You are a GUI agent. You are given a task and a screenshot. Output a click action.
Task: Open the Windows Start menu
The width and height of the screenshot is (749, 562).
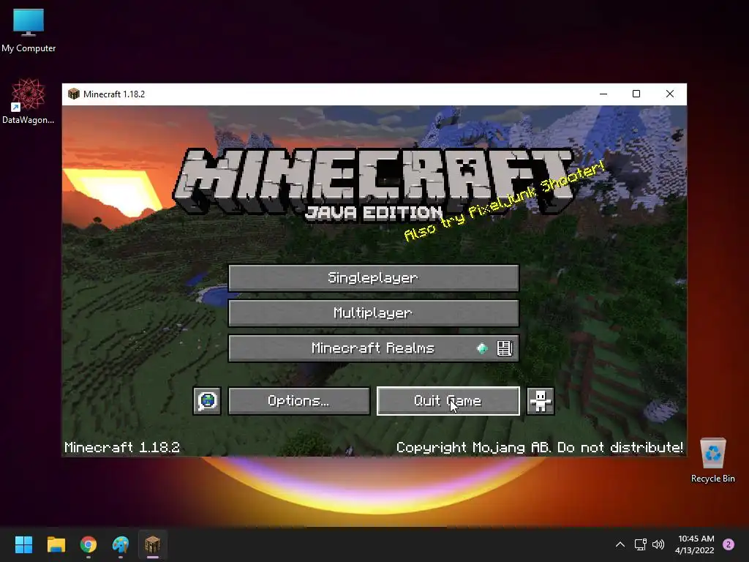click(23, 544)
